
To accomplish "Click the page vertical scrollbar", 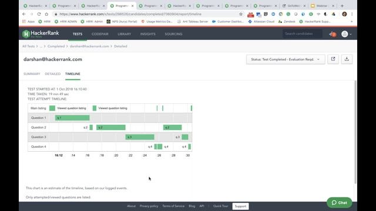I will (355, 131).
